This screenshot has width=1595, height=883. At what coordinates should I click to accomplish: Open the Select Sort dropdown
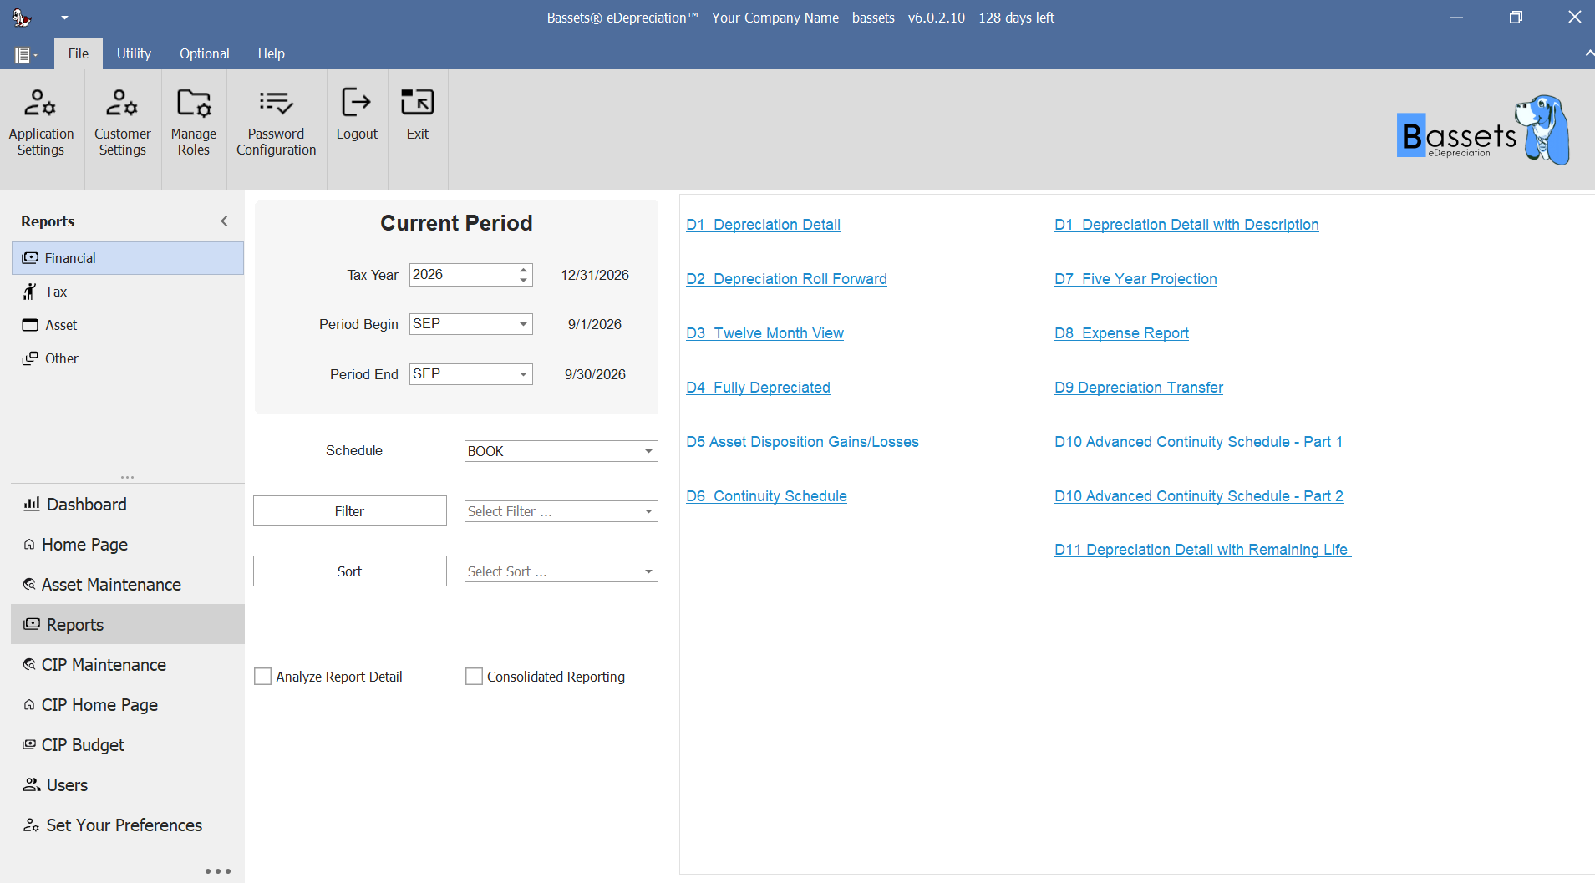648,571
